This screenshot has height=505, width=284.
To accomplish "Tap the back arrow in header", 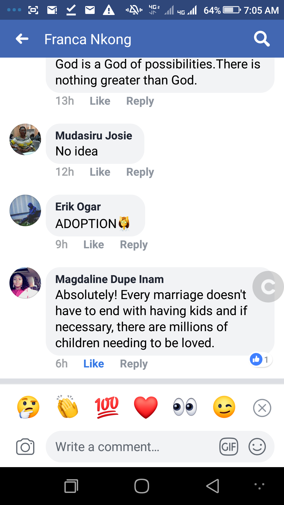I will [22, 39].
